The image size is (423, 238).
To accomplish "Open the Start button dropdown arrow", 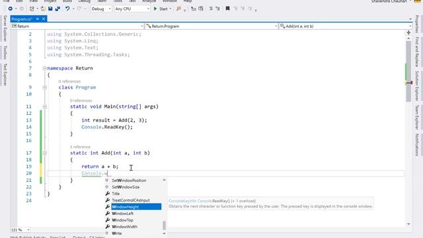I will point(171,9).
